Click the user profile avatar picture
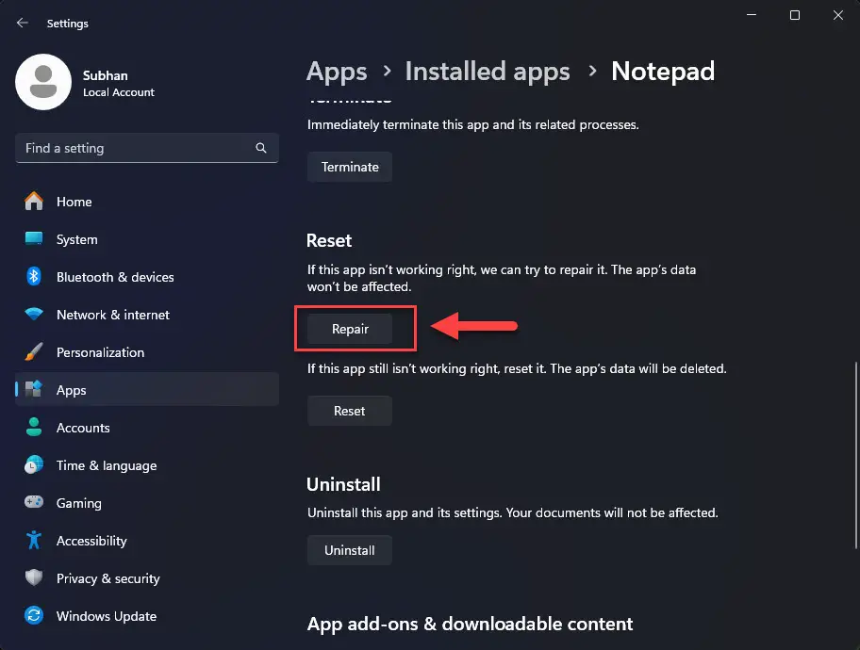This screenshot has width=860, height=650. 43,82
